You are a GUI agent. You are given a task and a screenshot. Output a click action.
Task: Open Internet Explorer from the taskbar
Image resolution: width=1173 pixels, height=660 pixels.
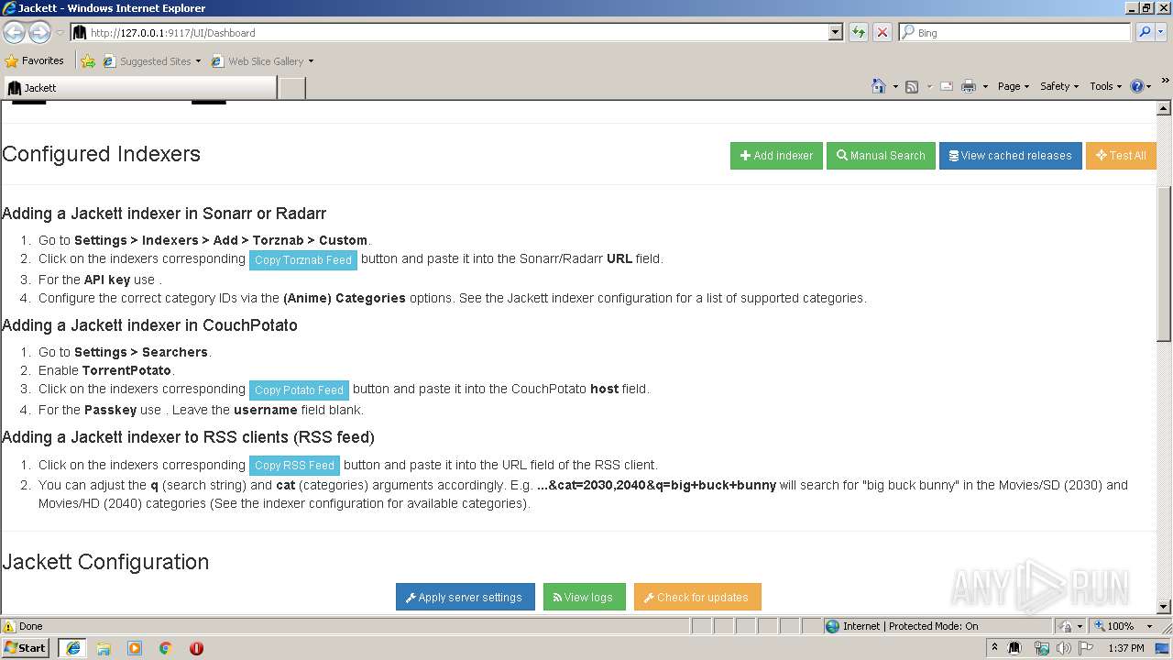click(x=72, y=648)
